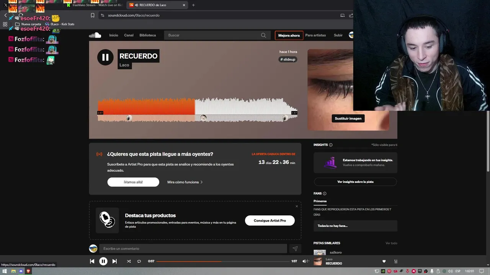Skip to previous track in the player bar
This screenshot has height=275, width=490.
point(92,261)
